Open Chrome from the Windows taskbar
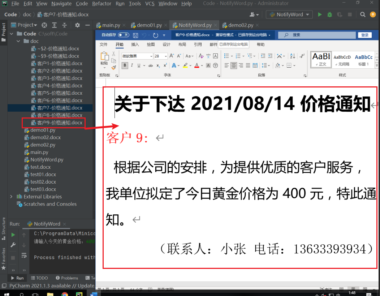The image size is (380, 296). click(x=65, y=294)
